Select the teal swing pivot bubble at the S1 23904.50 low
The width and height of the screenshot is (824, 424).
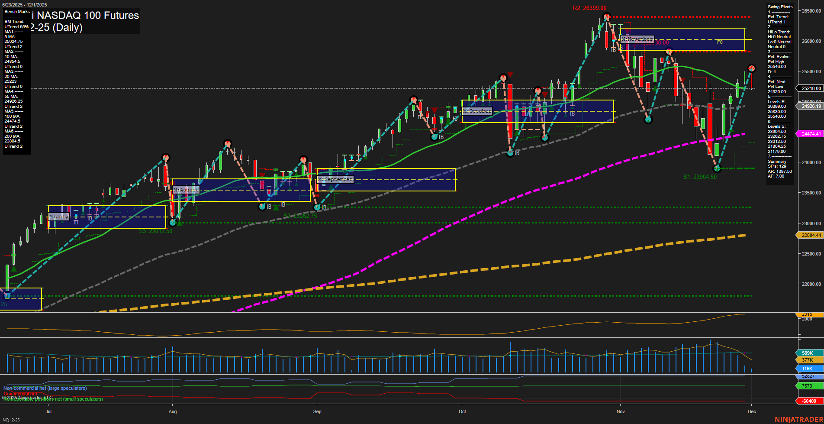(716, 168)
